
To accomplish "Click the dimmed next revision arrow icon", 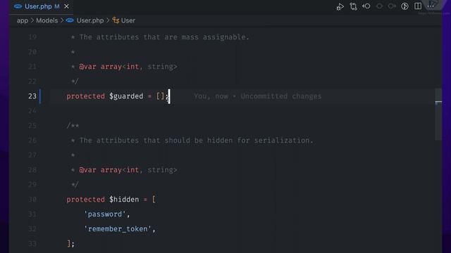I will pos(392,6).
